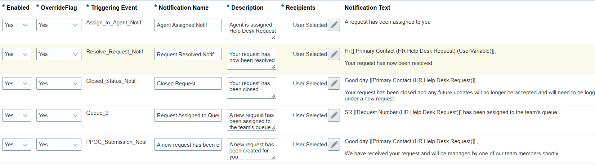Open OverrideFlag dropdown for PPOC_Submission_Notif
595x165 pixels.
pos(59,145)
